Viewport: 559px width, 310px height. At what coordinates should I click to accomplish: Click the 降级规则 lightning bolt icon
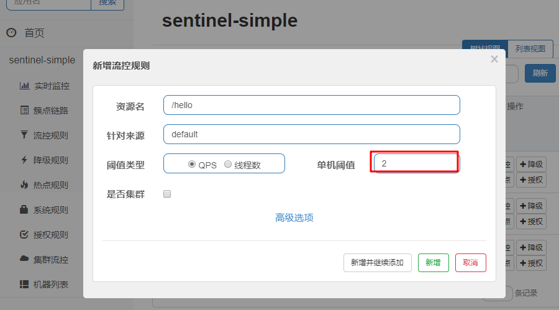[25, 160]
